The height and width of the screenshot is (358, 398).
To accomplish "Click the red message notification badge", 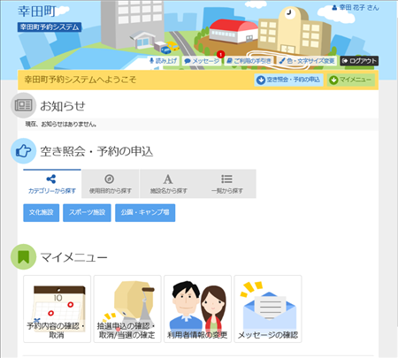I will (220, 55).
